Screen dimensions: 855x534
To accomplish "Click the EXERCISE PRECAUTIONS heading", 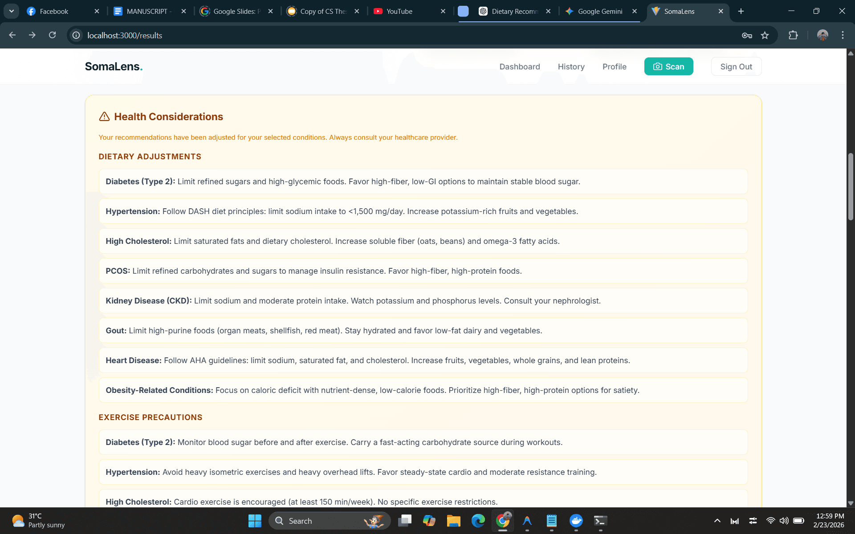I will click(x=150, y=417).
